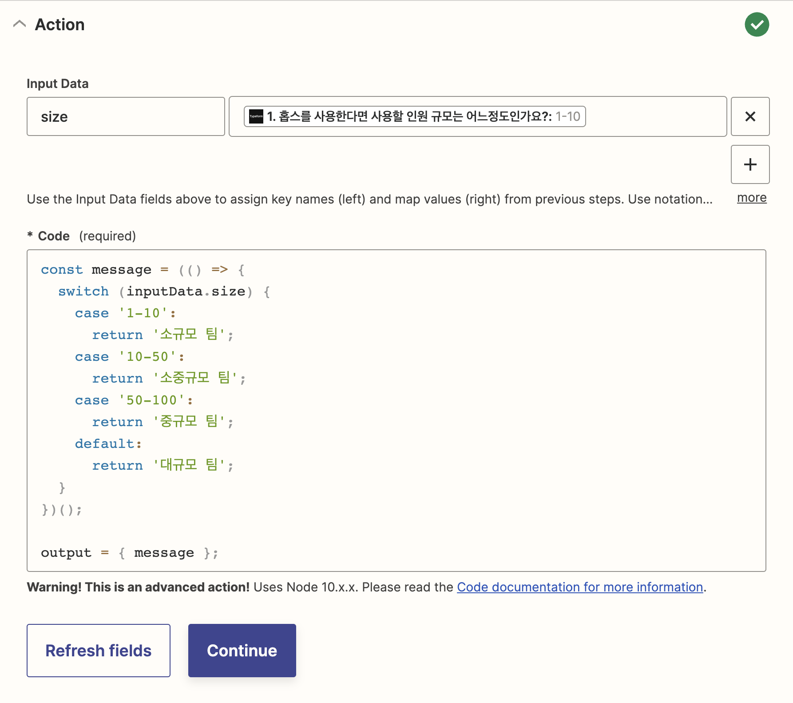This screenshot has height=703, width=793.
Task: Edit the 'size' key name field
Action: coord(126,116)
